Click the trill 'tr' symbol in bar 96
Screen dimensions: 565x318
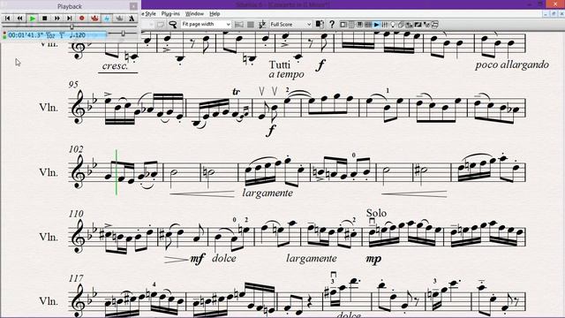tap(236, 92)
